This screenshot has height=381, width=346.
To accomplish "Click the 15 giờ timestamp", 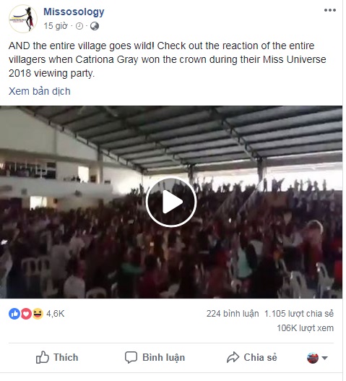I will tap(56, 26).
